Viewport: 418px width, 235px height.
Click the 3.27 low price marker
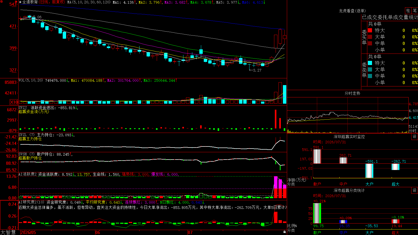pyautogui.click(x=257, y=70)
